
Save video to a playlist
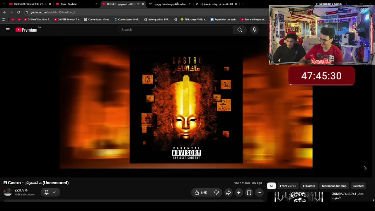click(249, 193)
